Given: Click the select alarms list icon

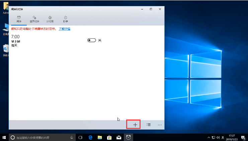Looking at the screenshot, I should pos(149,125).
